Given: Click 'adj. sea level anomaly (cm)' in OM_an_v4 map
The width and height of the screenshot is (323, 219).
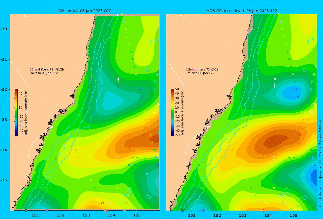Looking at the screenshot, I should pyautogui.click(x=26, y=112).
